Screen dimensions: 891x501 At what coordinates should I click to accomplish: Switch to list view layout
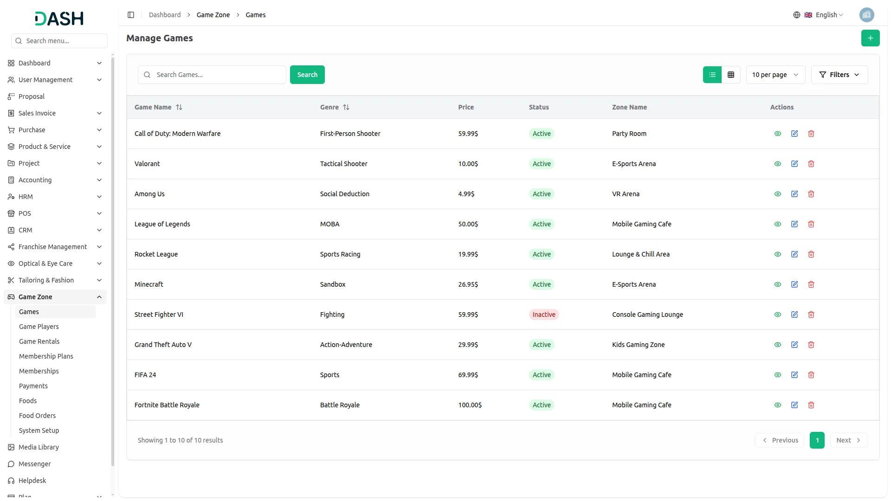[712, 75]
